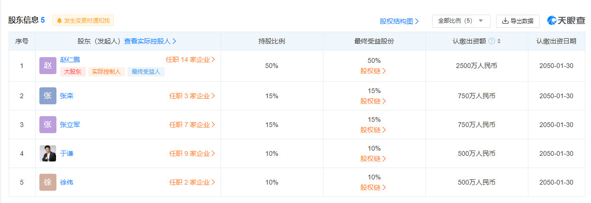The height and width of the screenshot is (203, 591).
Task: Click the help icon beside 认缴出资额
Action: (x=492, y=41)
